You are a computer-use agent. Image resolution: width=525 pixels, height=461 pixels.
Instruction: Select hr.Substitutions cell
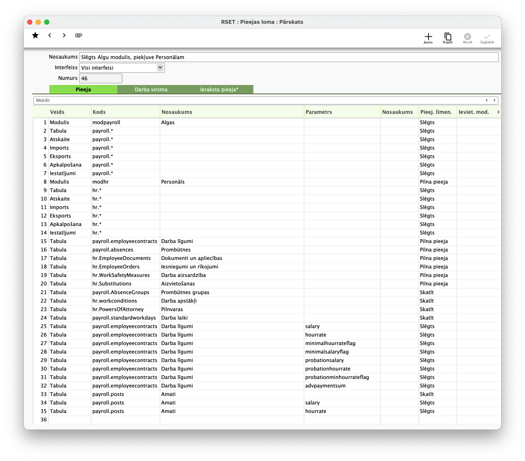(x=125, y=284)
